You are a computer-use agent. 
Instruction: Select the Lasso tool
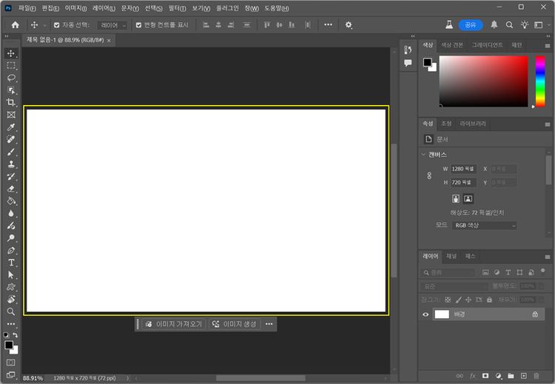pos(11,78)
